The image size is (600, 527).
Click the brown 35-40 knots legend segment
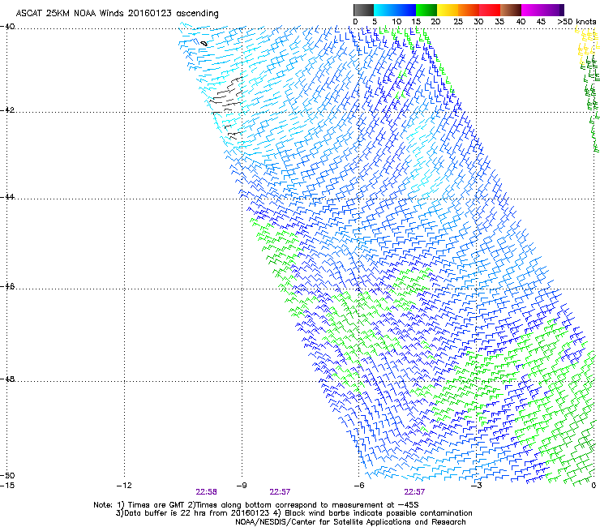511,10
